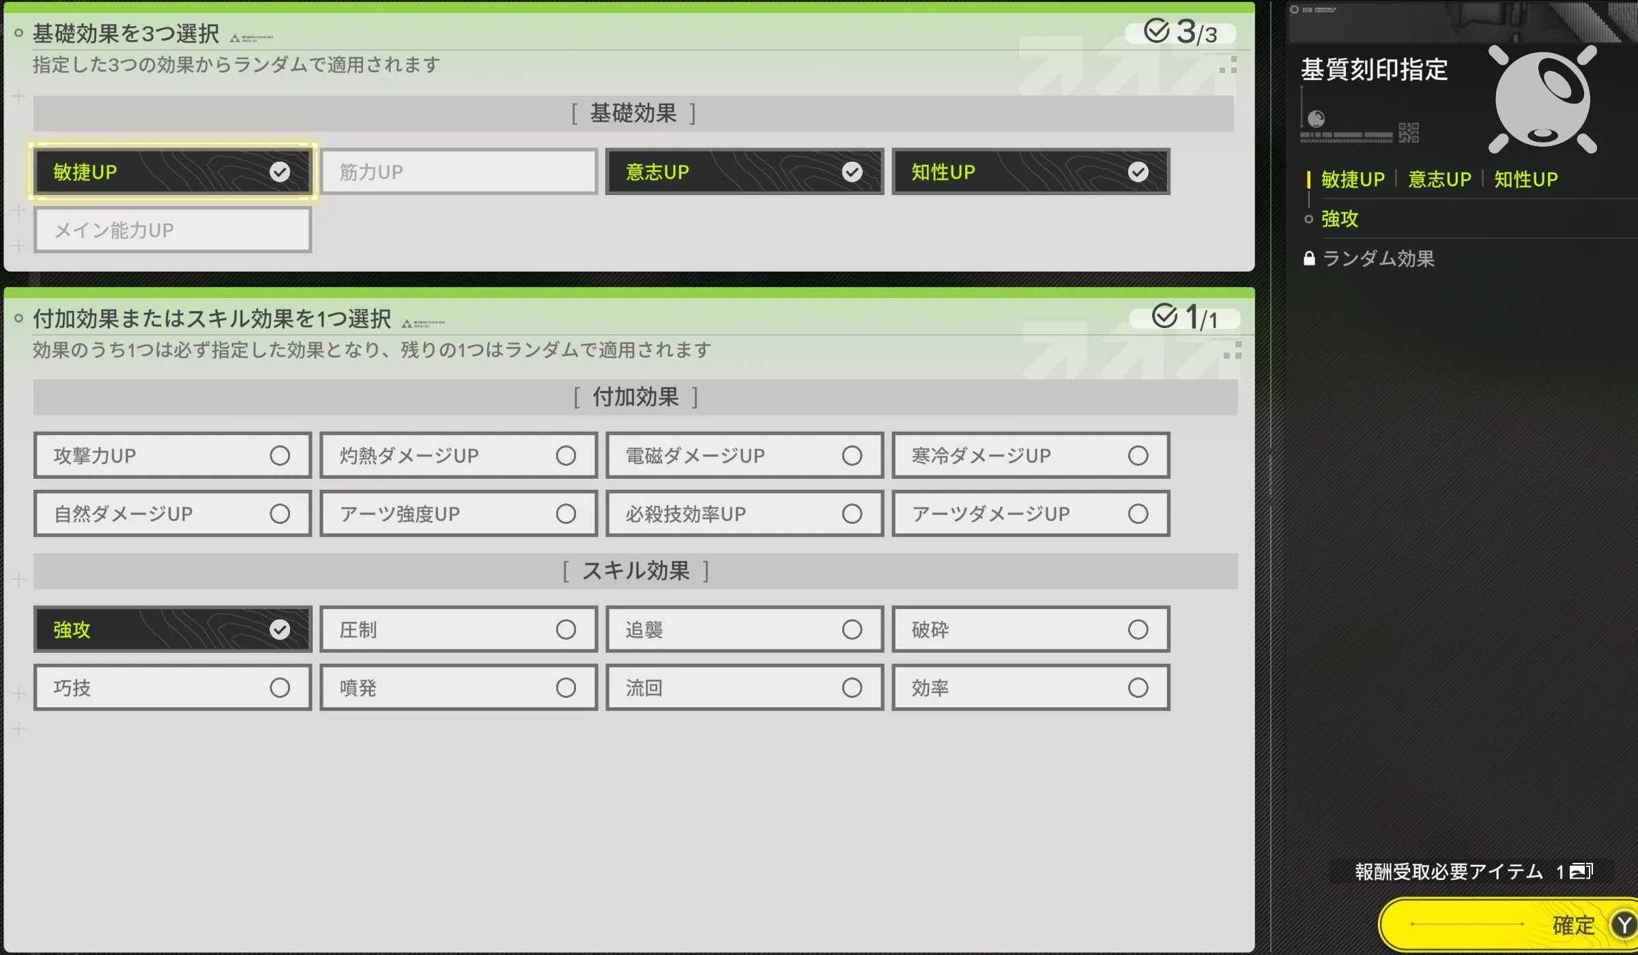Screen dimensions: 1638x955
Task: Click the ランダム効果 locked row
Action: pos(1377,259)
